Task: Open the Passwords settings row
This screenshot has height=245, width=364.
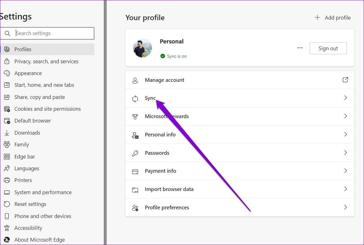Action: (240, 153)
